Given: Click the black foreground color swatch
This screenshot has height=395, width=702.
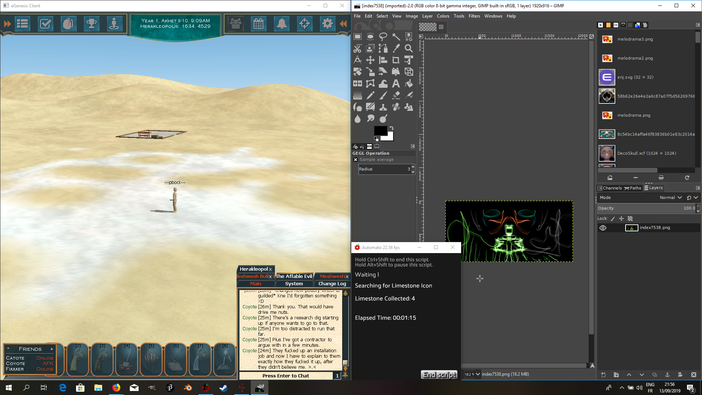Looking at the screenshot, I should tap(380, 131).
